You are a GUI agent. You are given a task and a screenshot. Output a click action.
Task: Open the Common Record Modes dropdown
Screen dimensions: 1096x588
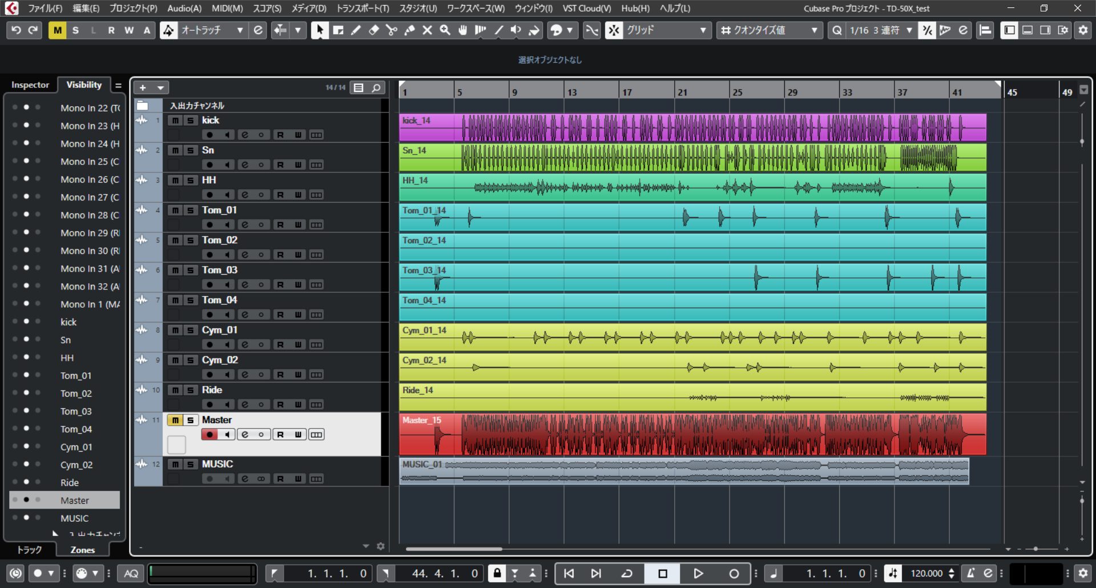click(43, 573)
